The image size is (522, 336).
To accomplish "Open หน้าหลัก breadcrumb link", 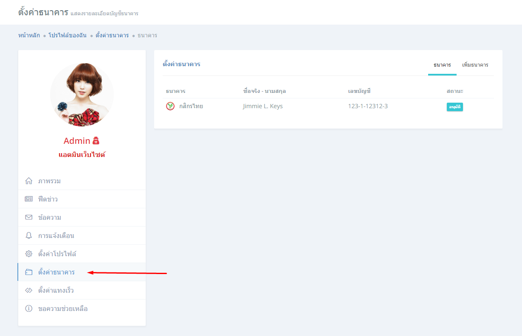I will click(x=29, y=35).
